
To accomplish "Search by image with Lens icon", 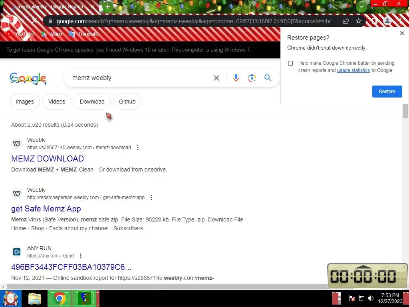I will [x=252, y=78].
